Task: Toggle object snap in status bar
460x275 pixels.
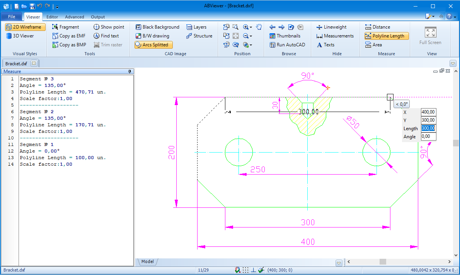Action: [238, 270]
